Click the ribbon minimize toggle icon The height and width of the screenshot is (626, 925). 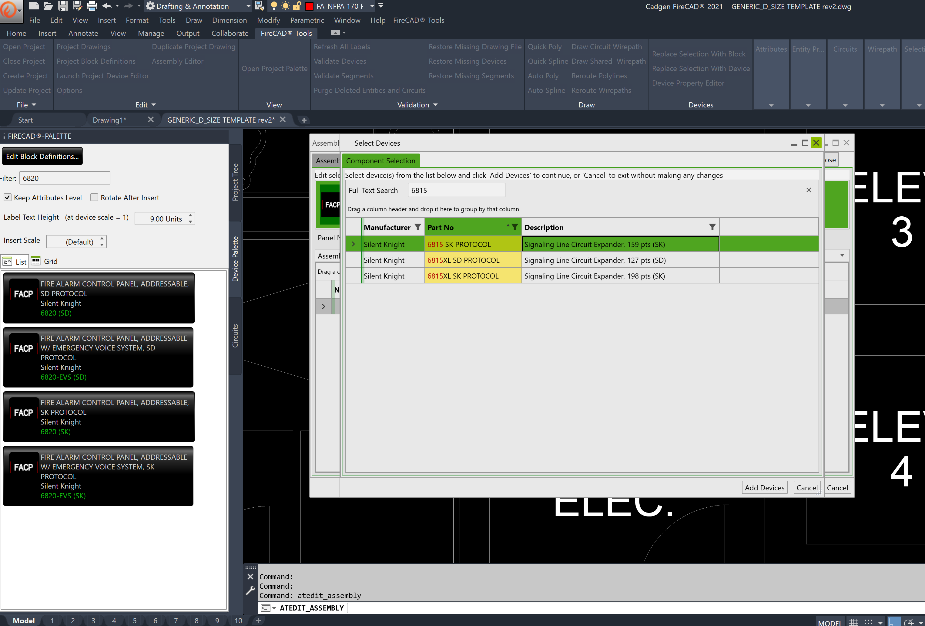pyautogui.click(x=336, y=33)
